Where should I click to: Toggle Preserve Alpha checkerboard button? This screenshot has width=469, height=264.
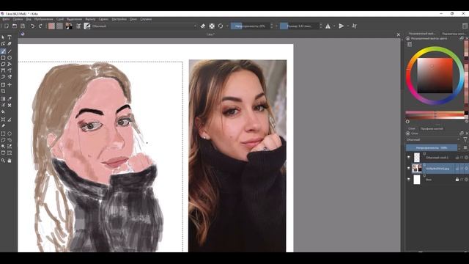(212, 26)
